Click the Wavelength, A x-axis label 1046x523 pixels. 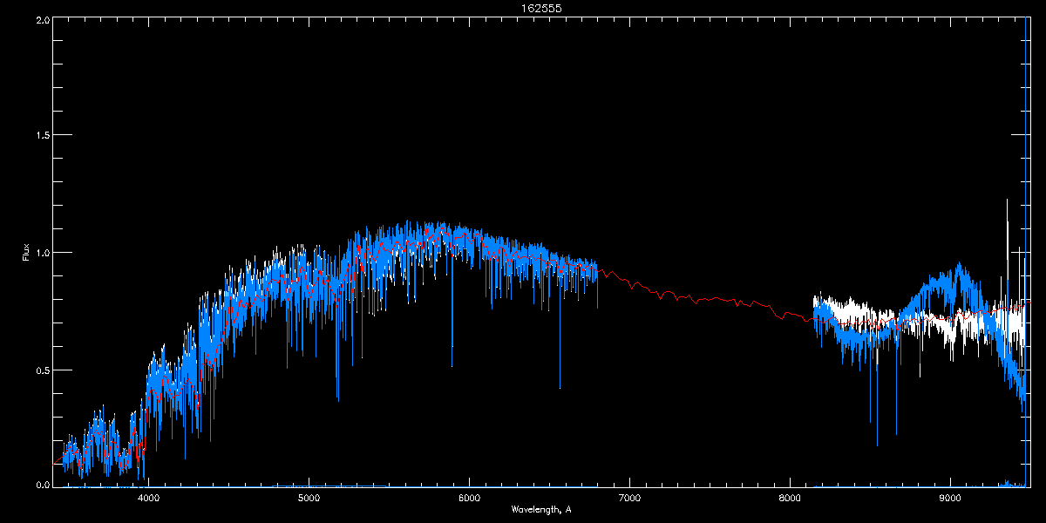tap(541, 509)
